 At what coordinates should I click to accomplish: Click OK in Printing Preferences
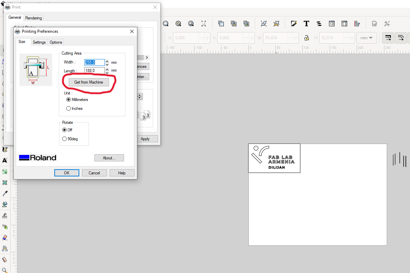(x=67, y=173)
